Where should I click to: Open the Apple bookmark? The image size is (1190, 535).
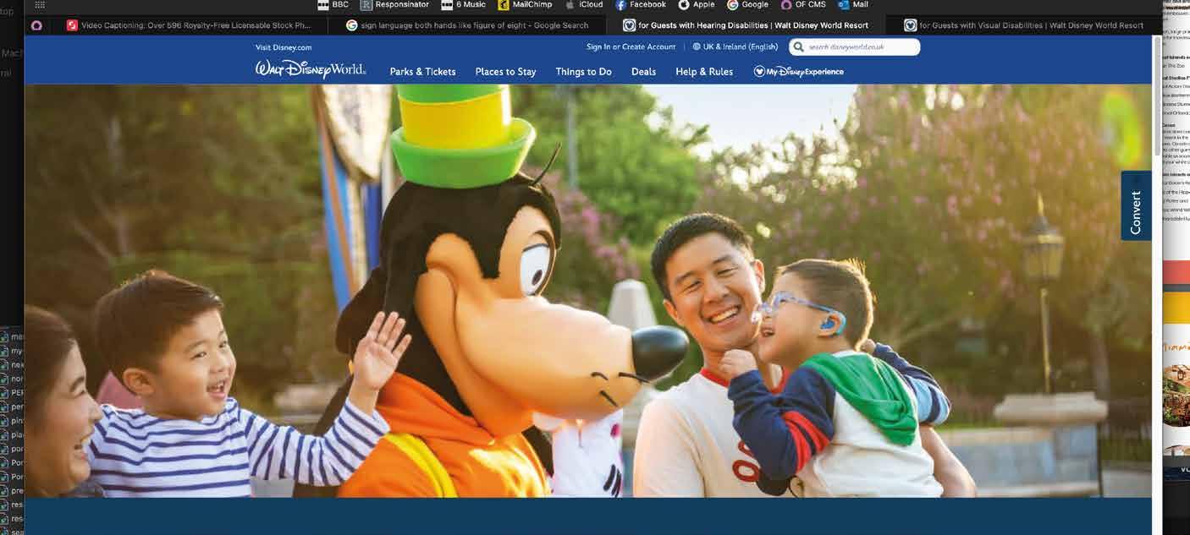pos(697,5)
